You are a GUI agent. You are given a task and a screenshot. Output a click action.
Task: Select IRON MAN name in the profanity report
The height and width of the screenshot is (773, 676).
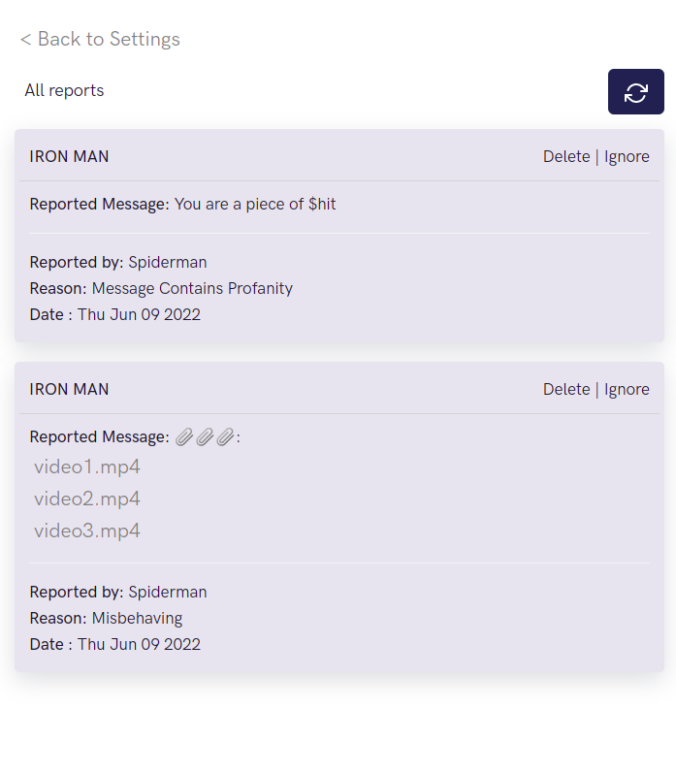click(x=69, y=156)
